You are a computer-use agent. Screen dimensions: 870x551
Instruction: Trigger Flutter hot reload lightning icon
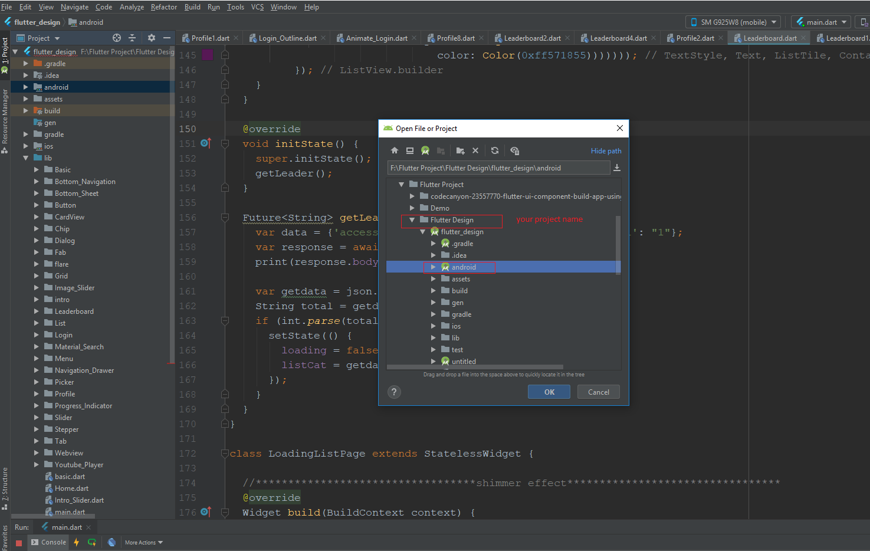click(x=76, y=542)
